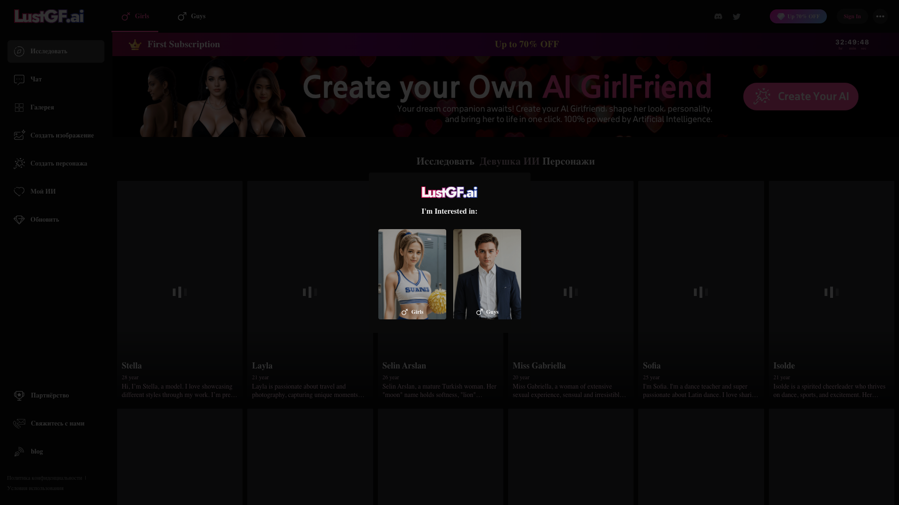Image resolution: width=899 pixels, height=505 pixels.
Task: Click the Create Your AI button
Action: (801, 97)
